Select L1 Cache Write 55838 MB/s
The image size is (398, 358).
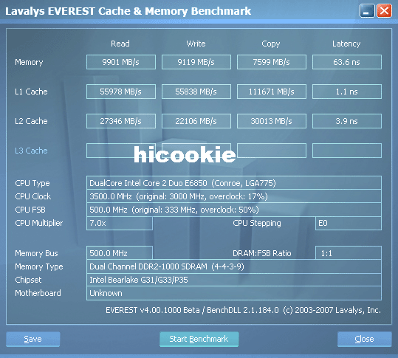[x=196, y=92]
